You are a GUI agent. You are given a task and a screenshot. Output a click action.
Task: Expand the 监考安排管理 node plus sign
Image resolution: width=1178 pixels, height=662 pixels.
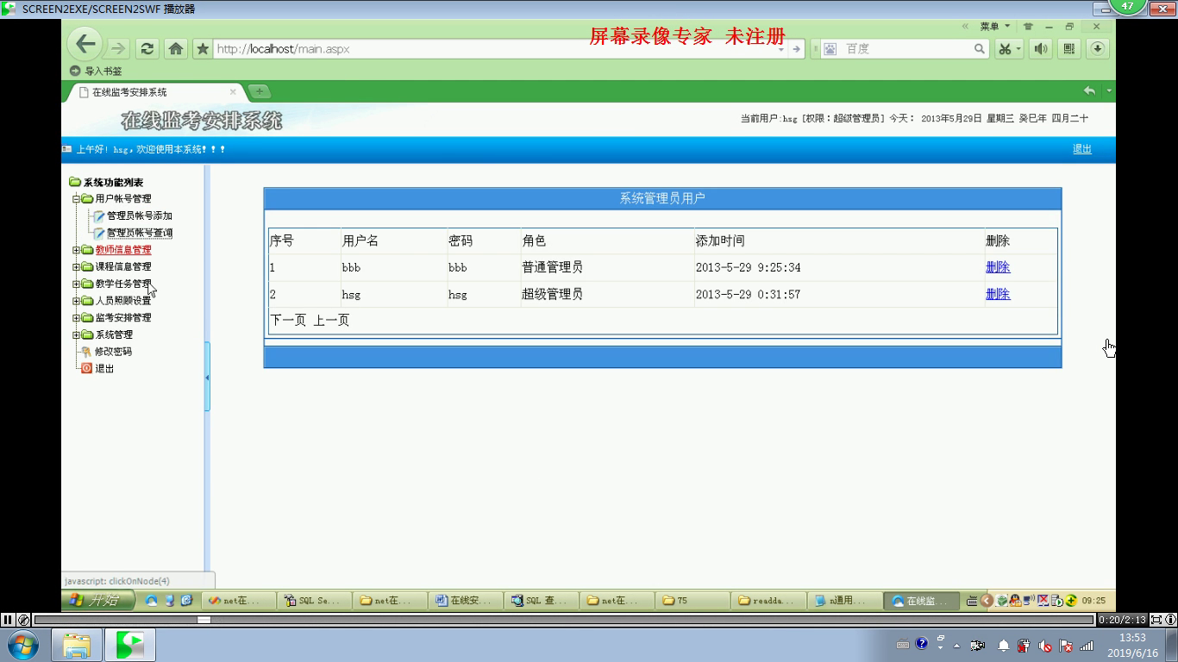[x=76, y=318]
